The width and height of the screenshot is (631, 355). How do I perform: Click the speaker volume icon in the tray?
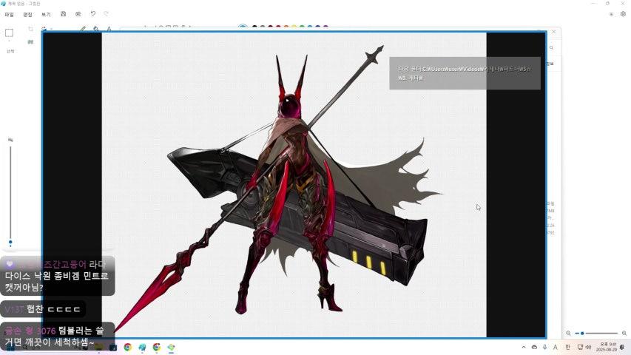(588, 347)
